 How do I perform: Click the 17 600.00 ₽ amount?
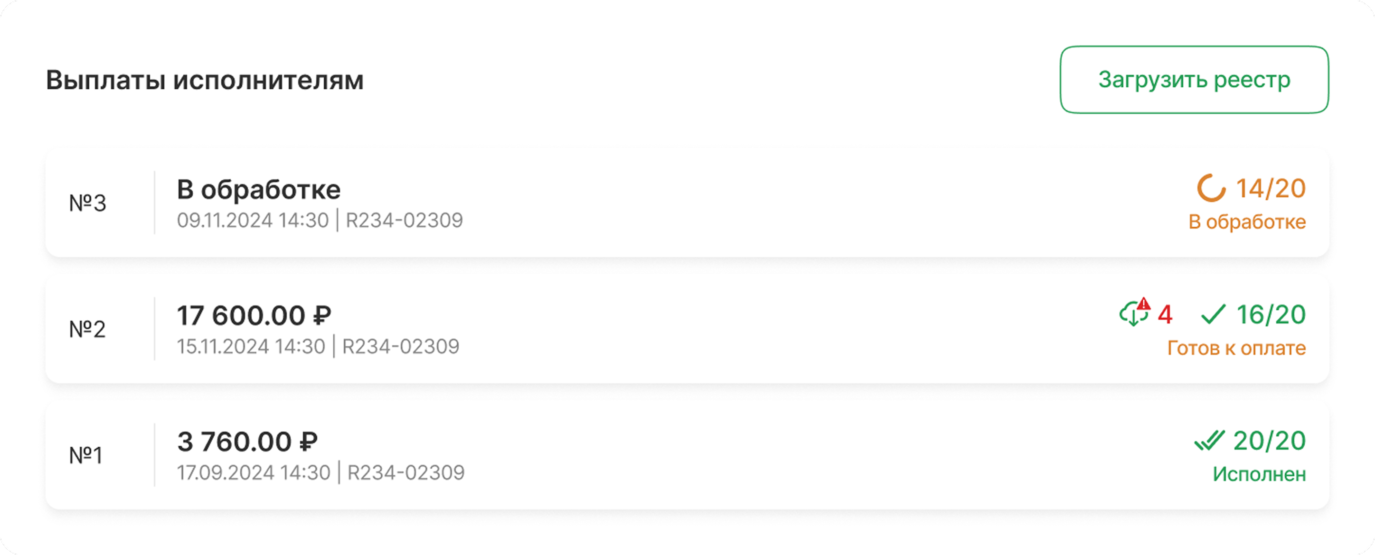coord(254,315)
